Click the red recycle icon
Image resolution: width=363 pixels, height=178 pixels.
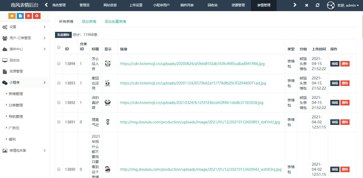(x=36, y=16)
